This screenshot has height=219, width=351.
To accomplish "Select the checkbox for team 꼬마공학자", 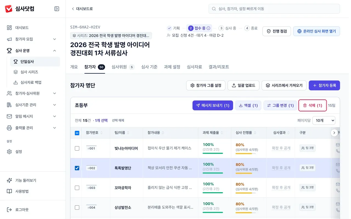I will (77, 188).
